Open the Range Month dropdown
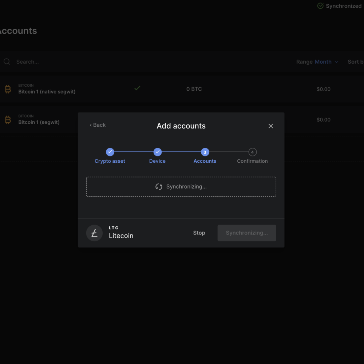 click(x=326, y=62)
